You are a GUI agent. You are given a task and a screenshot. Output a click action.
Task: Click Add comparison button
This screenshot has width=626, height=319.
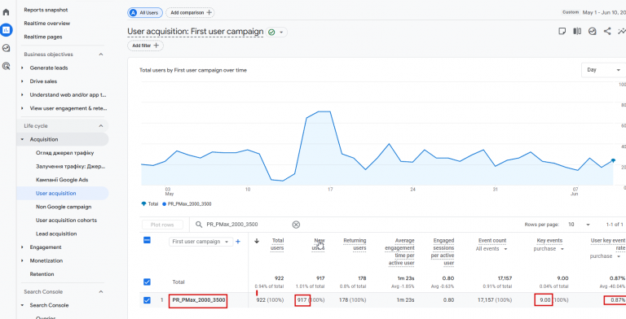pyautogui.click(x=190, y=13)
